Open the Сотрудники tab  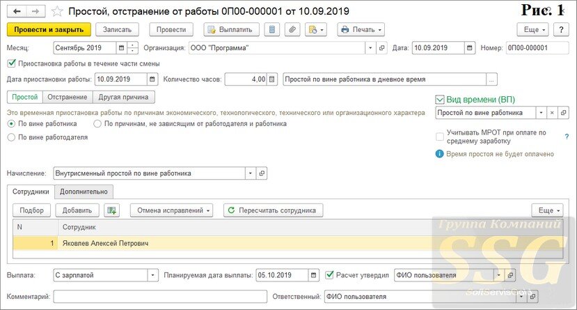[31, 192]
